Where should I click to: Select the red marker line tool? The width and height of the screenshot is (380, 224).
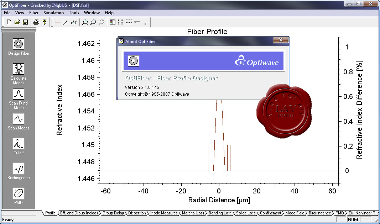(58, 22)
